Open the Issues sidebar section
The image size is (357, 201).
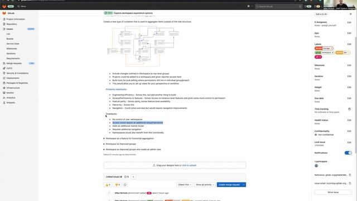pyautogui.click(x=9, y=29)
